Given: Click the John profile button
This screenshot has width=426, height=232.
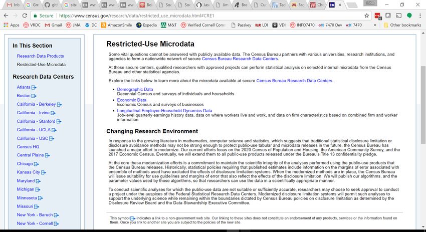Looking at the screenshot, I should click(370, 3).
